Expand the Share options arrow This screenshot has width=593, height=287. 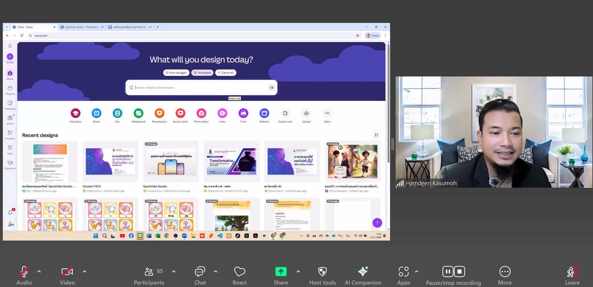pyautogui.click(x=298, y=272)
